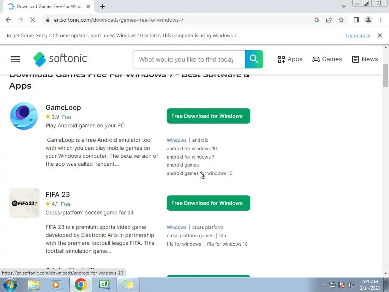Click the Windows tag under FIFA 23
Viewport: 389px width, 292px height.
pyautogui.click(x=176, y=227)
